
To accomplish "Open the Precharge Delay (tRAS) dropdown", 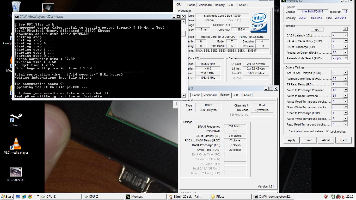I will [345, 52].
